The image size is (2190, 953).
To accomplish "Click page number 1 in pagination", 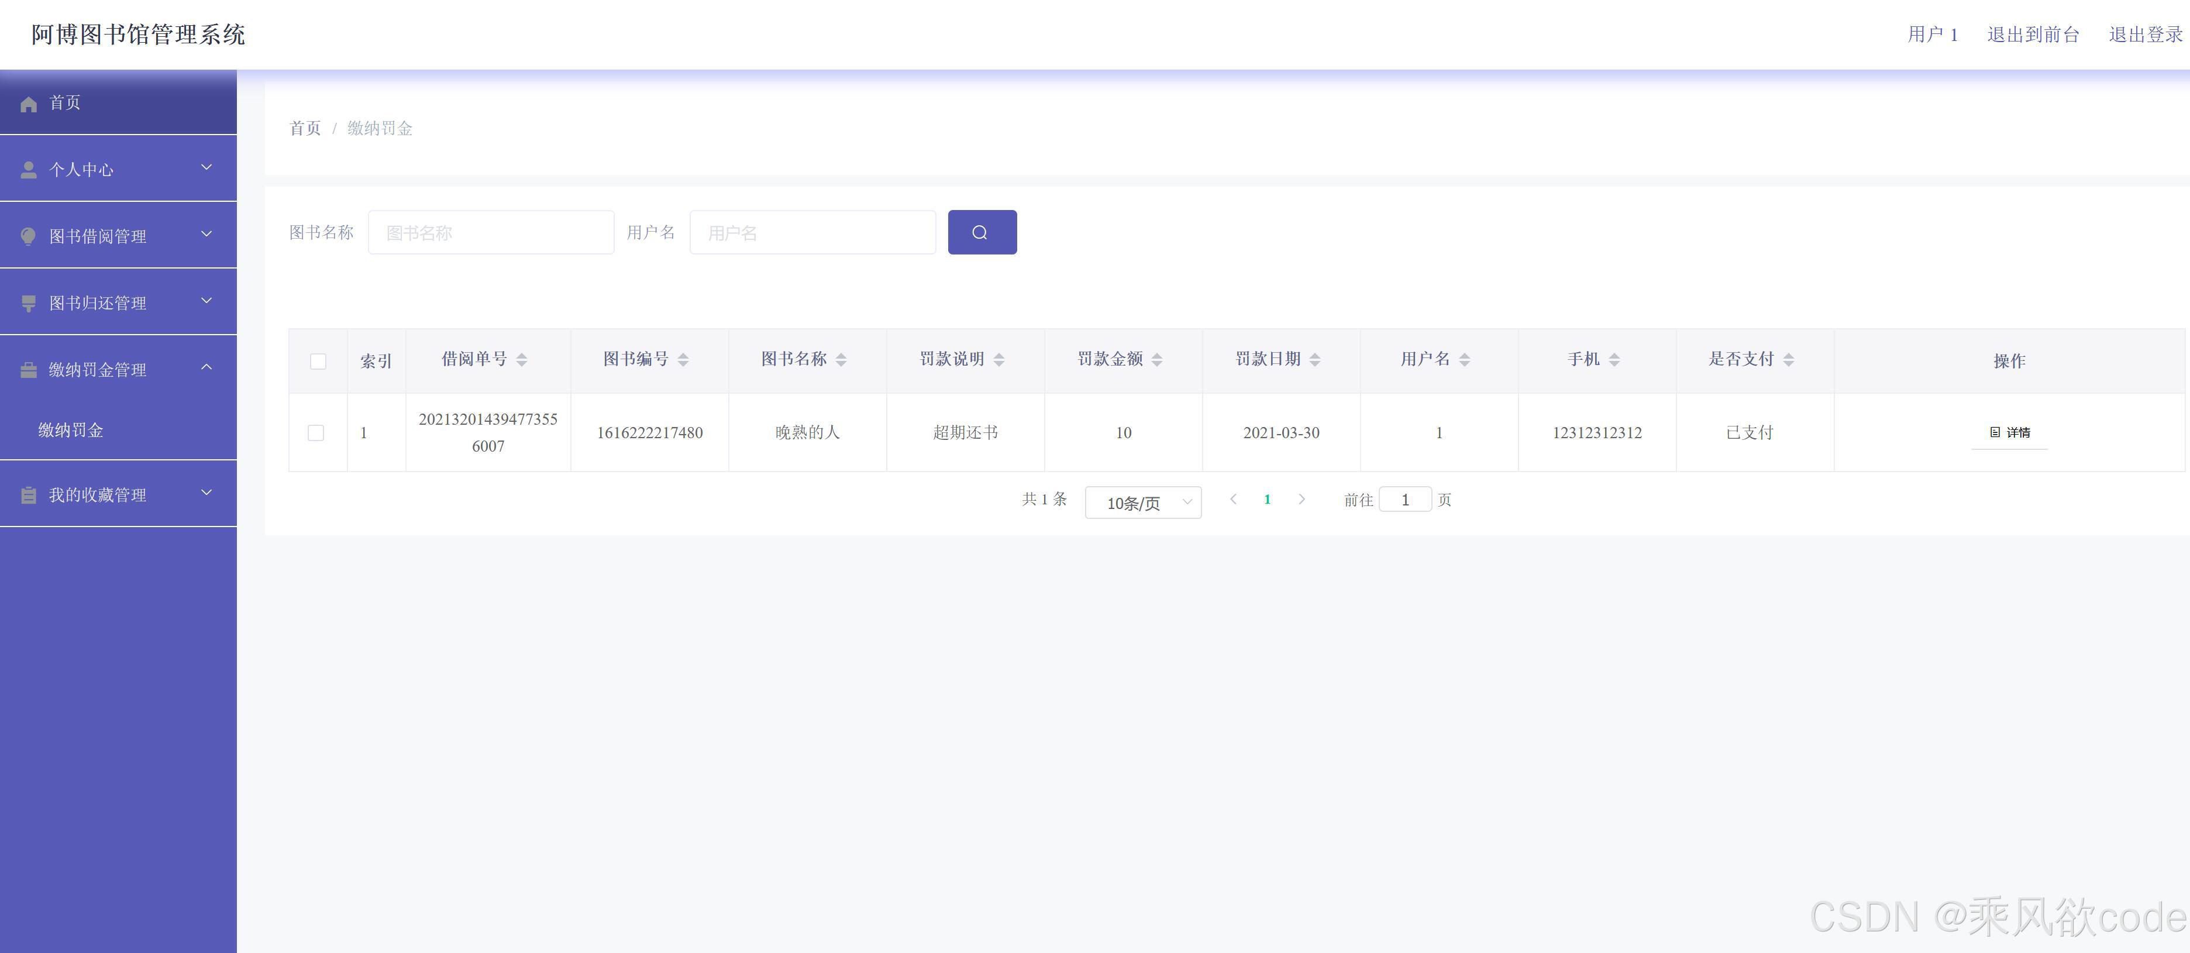I will click(x=1268, y=500).
